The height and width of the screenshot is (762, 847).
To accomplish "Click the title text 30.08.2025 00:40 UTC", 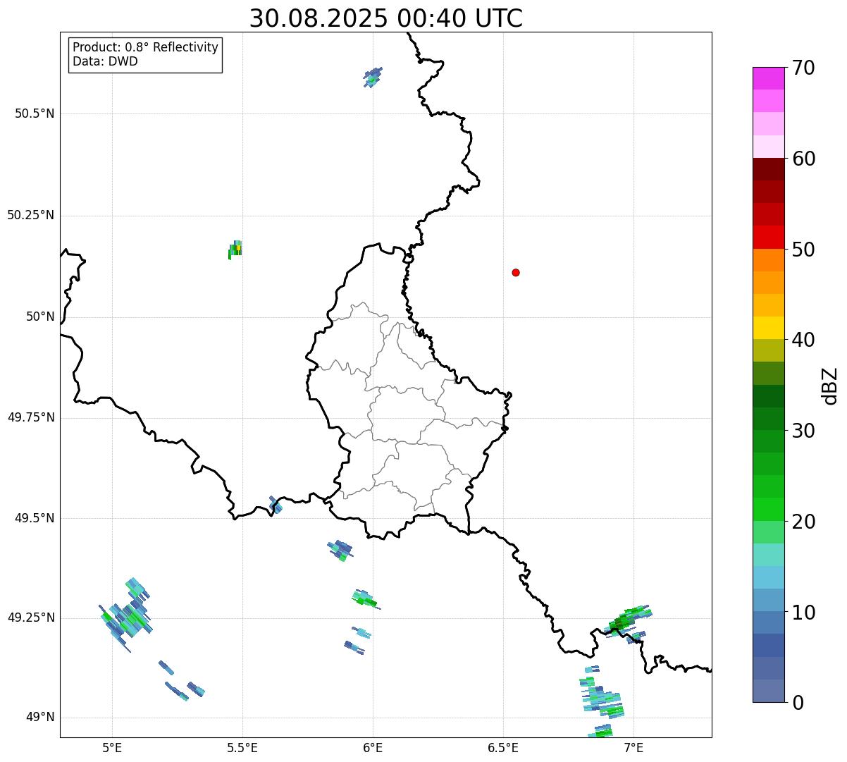I will tap(385, 18).
